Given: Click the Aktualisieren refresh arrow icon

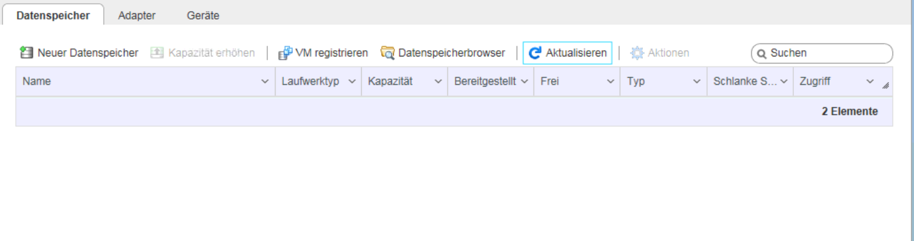Looking at the screenshot, I should [x=535, y=53].
